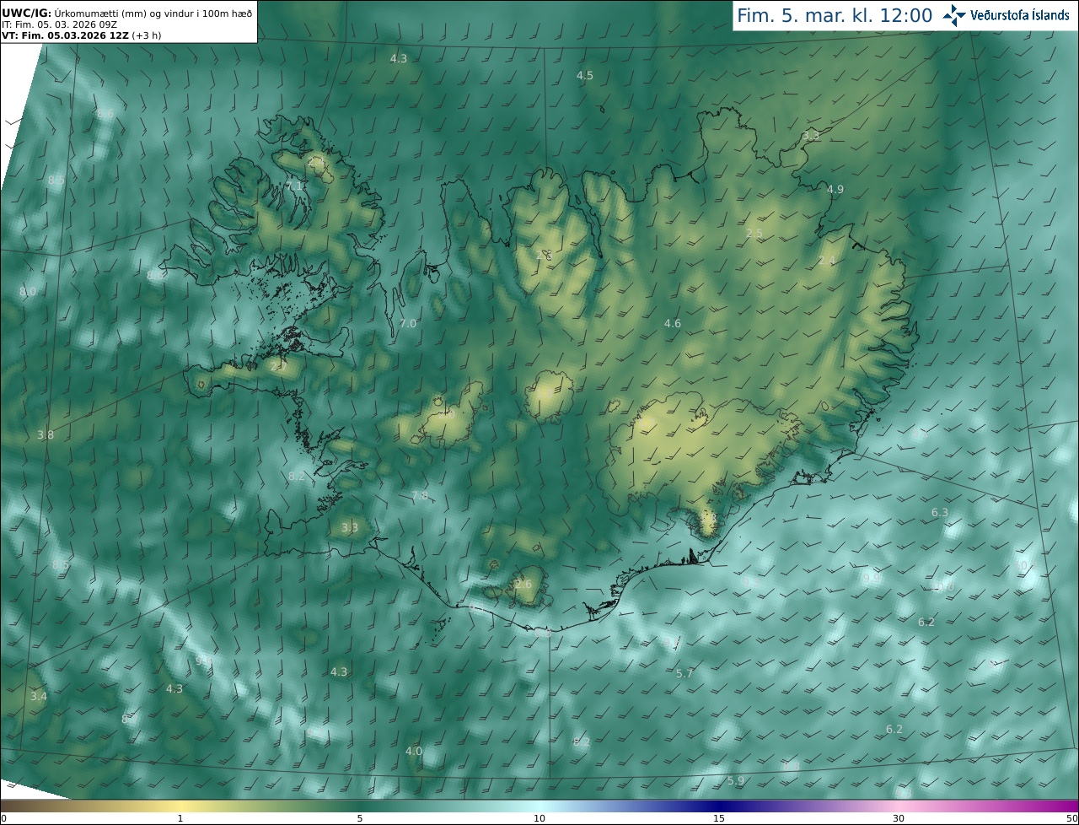
Task: Click the Veðurstofa Íslands logo
Action: (x=1007, y=15)
